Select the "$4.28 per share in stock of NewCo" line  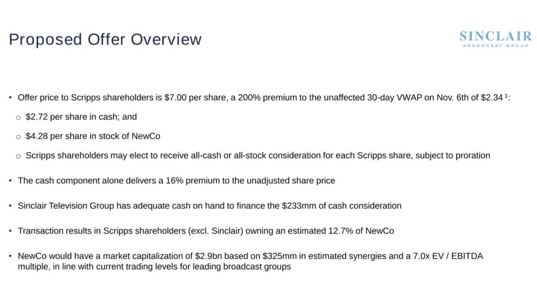pyautogui.click(x=93, y=137)
